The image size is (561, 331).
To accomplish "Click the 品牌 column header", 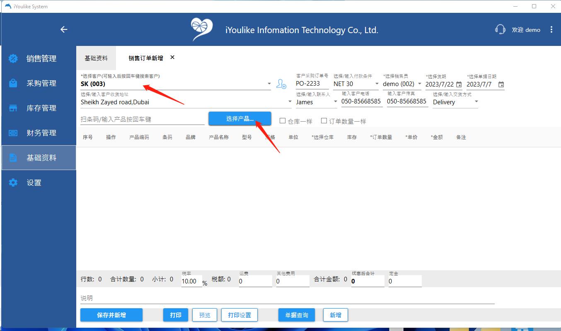I will (191, 137).
